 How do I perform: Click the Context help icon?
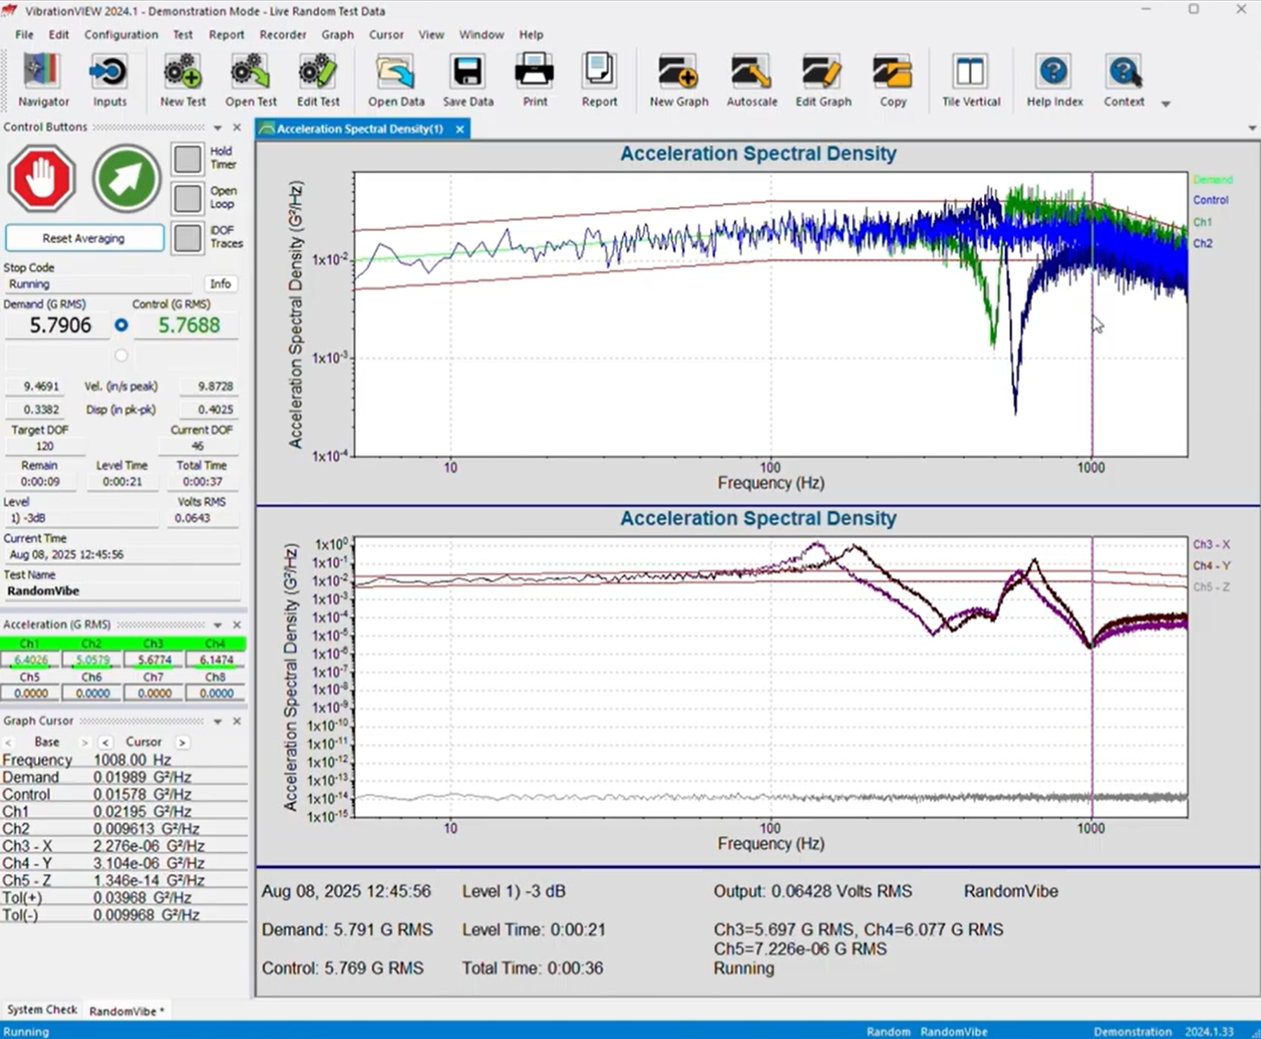(x=1124, y=80)
